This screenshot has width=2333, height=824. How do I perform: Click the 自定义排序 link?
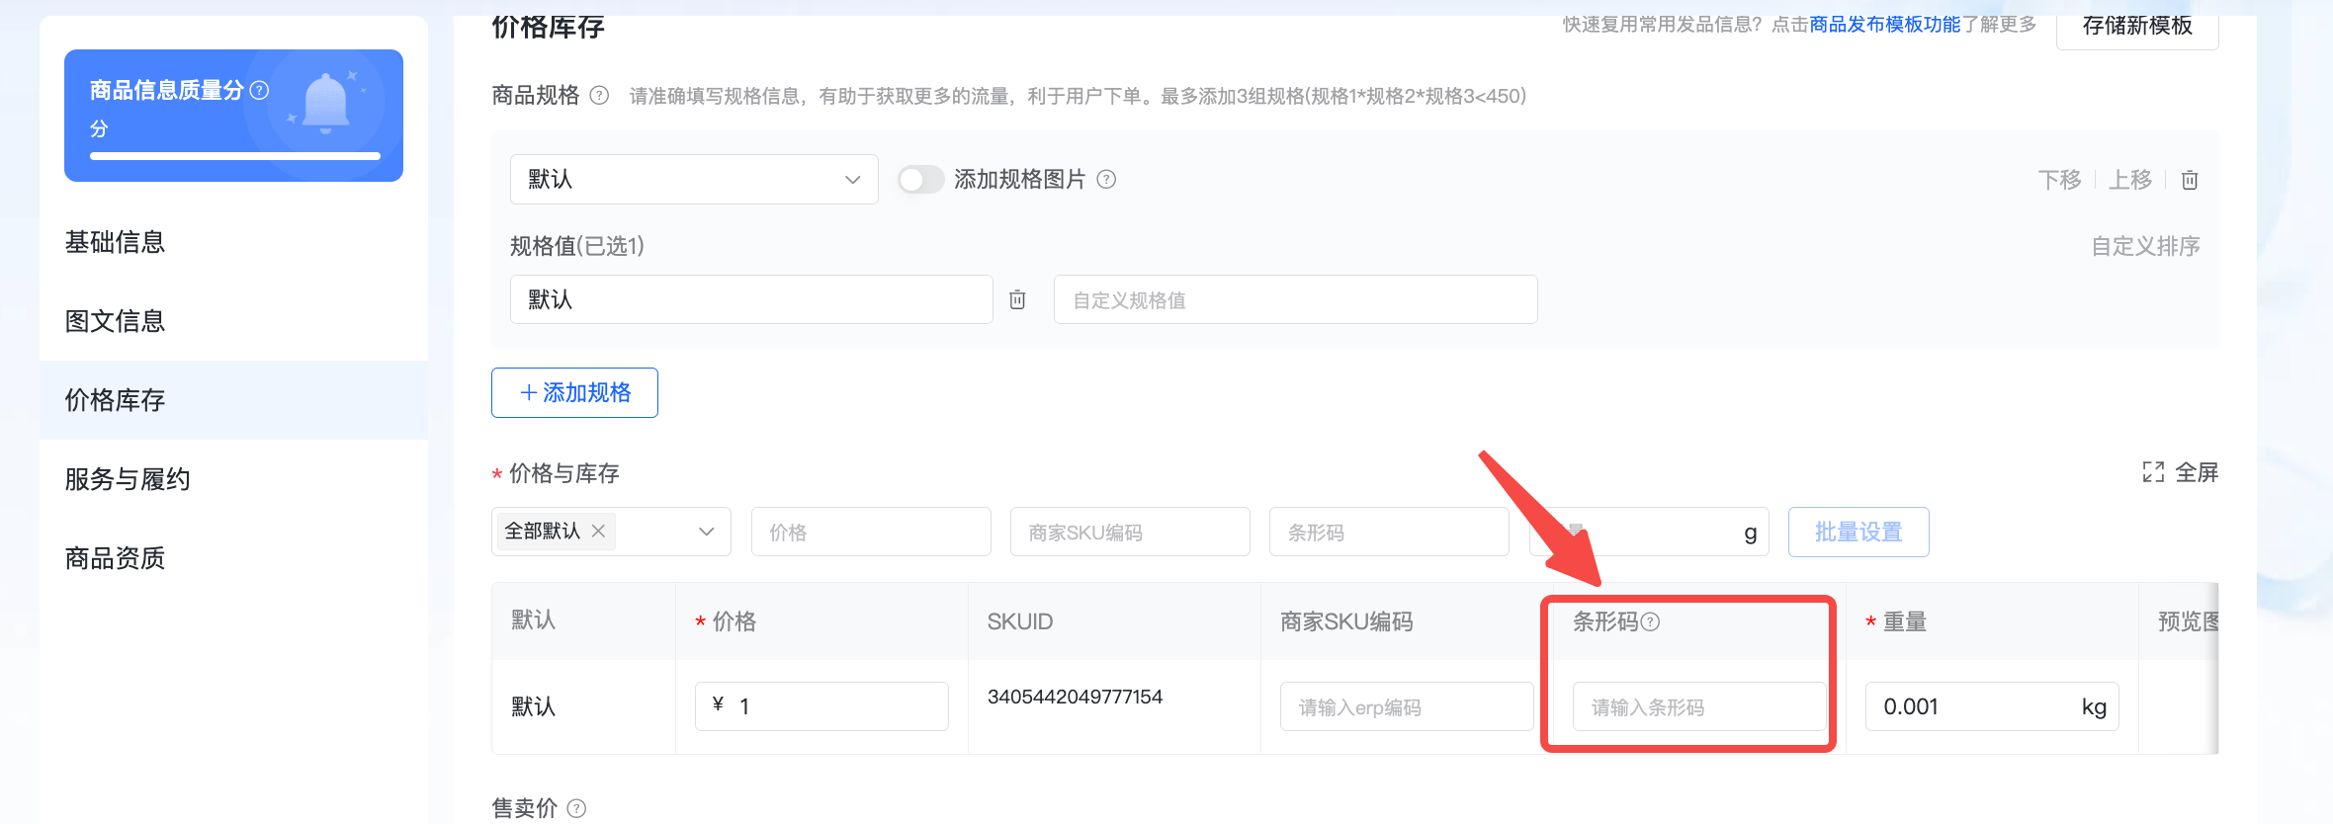(x=2145, y=246)
